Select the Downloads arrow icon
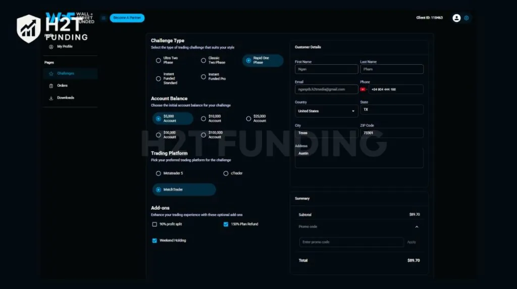The height and width of the screenshot is (289, 517). click(x=51, y=98)
